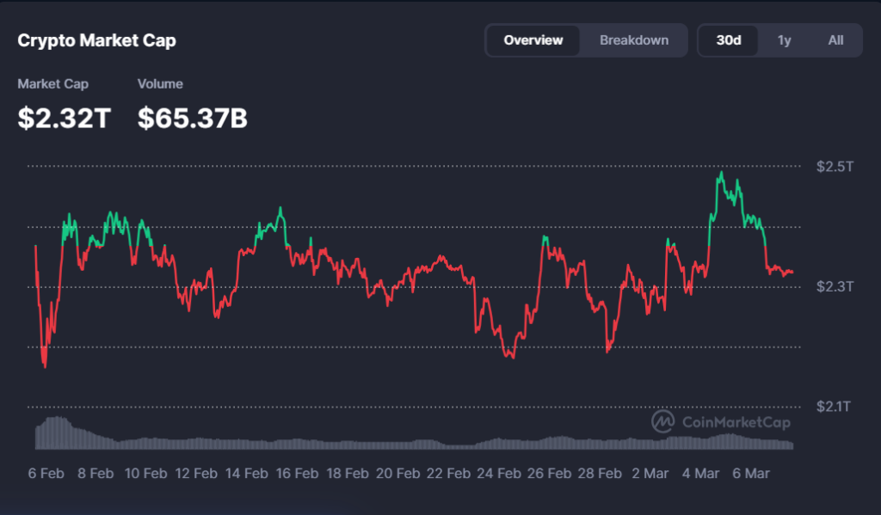Click the Crypto Market Cap title
Viewport: 881px width, 515px height.
click(97, 40)
